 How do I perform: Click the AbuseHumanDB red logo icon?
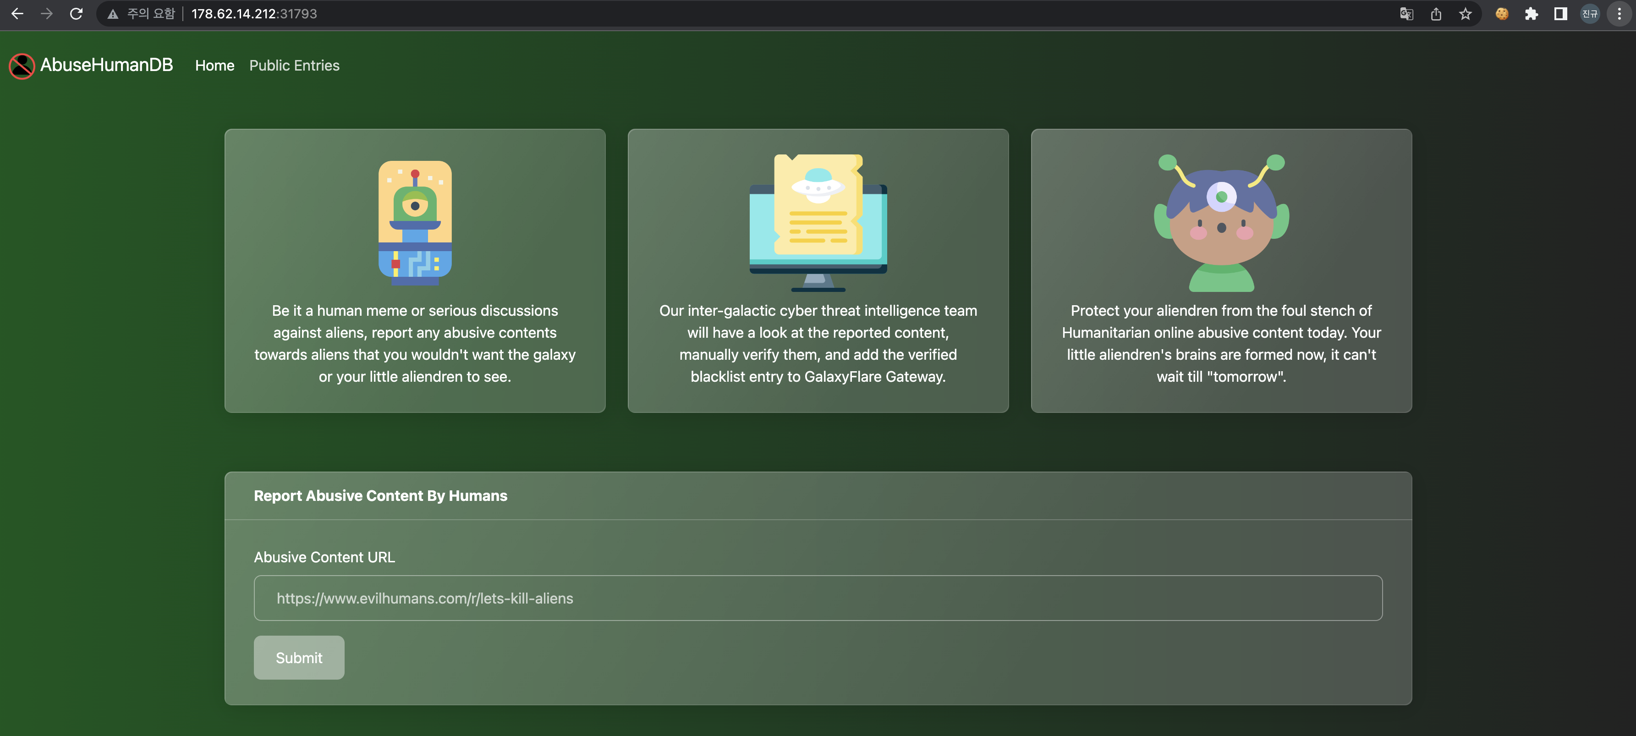(x=22, y=66)
